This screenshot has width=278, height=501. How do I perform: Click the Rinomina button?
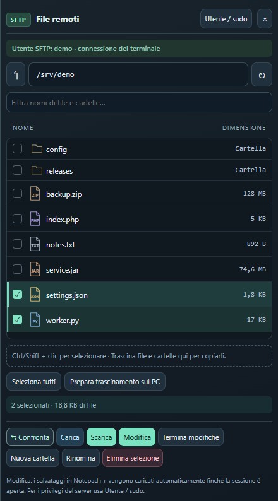(81, 458)
